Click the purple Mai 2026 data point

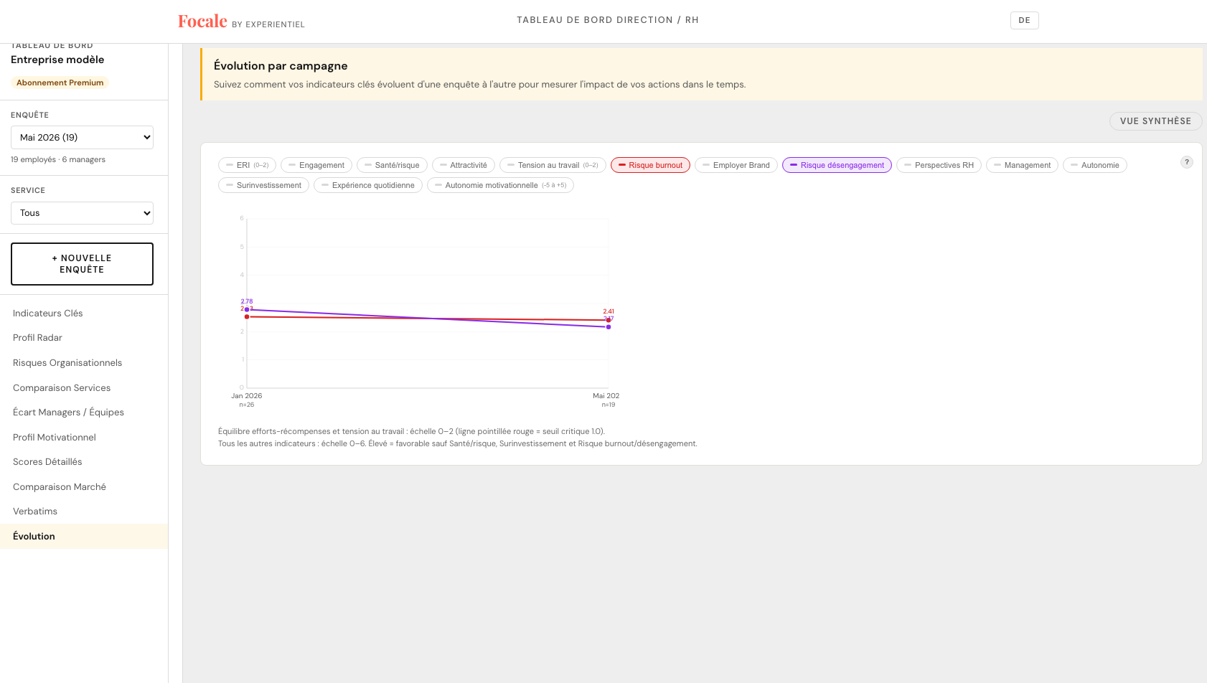tap(609, 327)
